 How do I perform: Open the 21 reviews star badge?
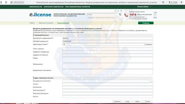click(x=173, y=2)
